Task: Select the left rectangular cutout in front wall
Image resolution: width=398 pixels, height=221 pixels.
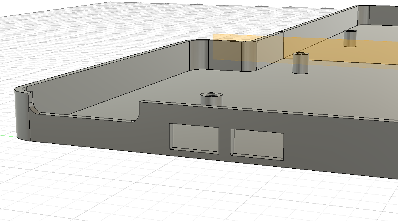Action: [194, 137]
